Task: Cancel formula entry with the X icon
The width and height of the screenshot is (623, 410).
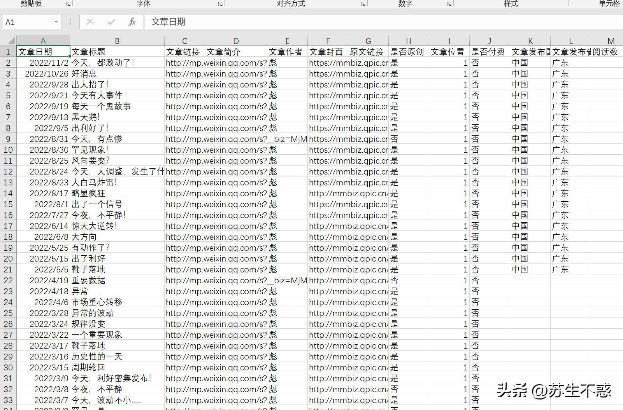Action: click(x=90, y=22)
